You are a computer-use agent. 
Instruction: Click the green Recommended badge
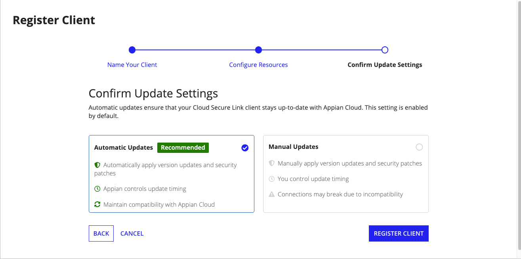[x=183, y=147]
